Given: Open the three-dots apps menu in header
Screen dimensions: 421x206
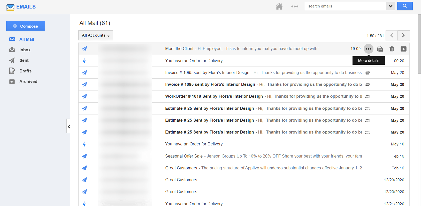Looking at the screenshot, I should click(x=295, y=6).
